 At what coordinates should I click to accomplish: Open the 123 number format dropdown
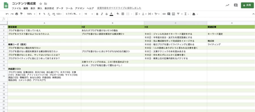(59, 14)
